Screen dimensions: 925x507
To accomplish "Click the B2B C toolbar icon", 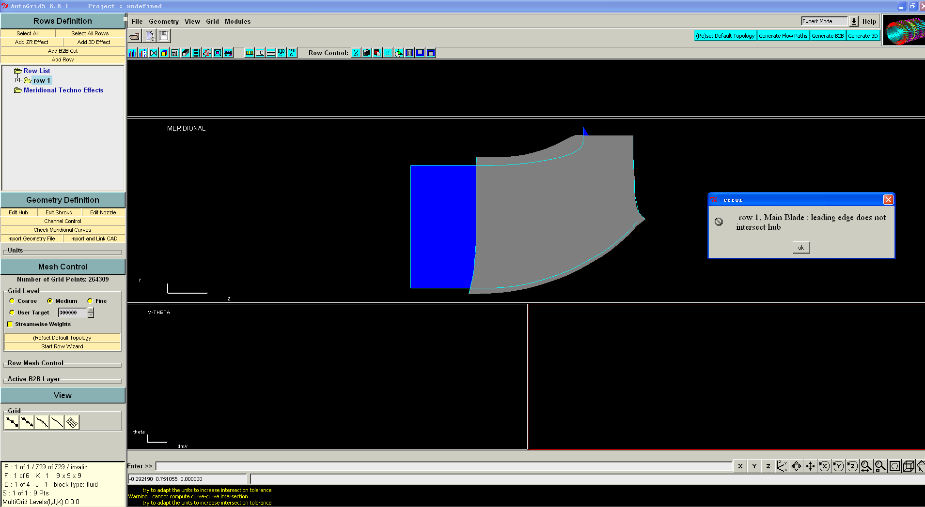I will [282, 53].
